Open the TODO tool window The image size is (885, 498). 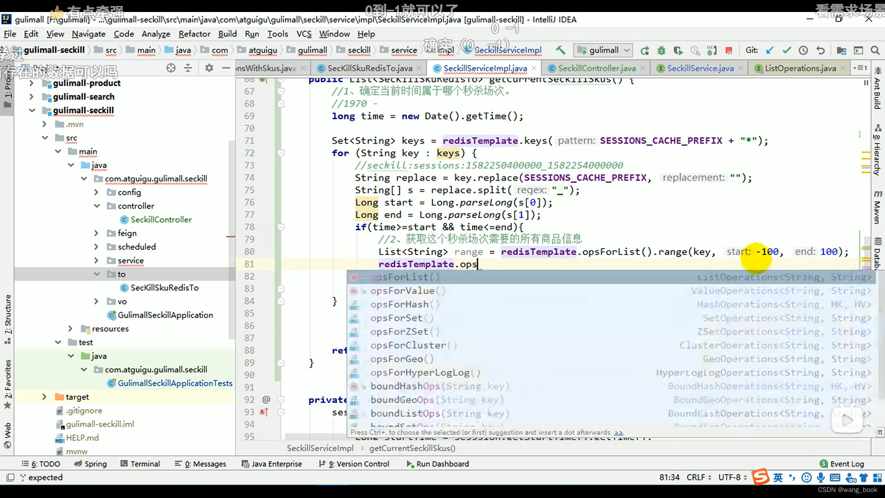pos(41,464)
